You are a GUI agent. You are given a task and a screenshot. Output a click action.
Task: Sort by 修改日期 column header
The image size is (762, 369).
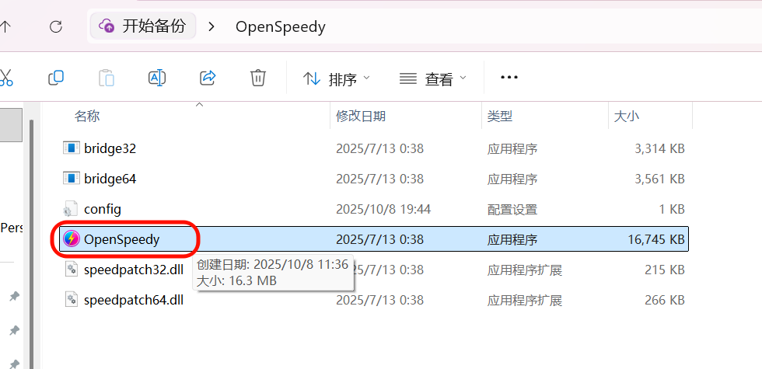coord(361,116)
